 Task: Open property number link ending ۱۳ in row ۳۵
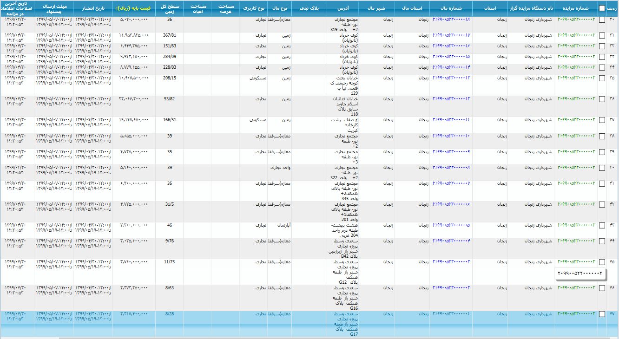451,78
